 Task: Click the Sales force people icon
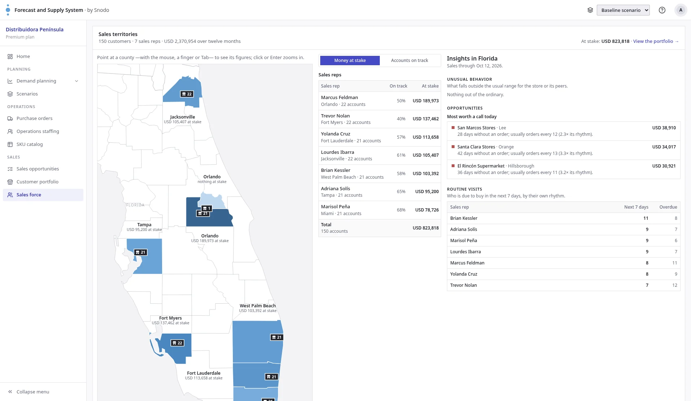point(10,195)
